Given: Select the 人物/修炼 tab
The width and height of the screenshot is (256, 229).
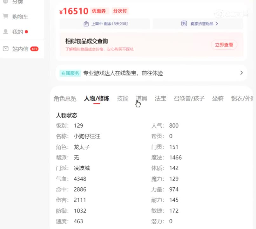Looking at the screenshot, I should (x=97, y=99).
